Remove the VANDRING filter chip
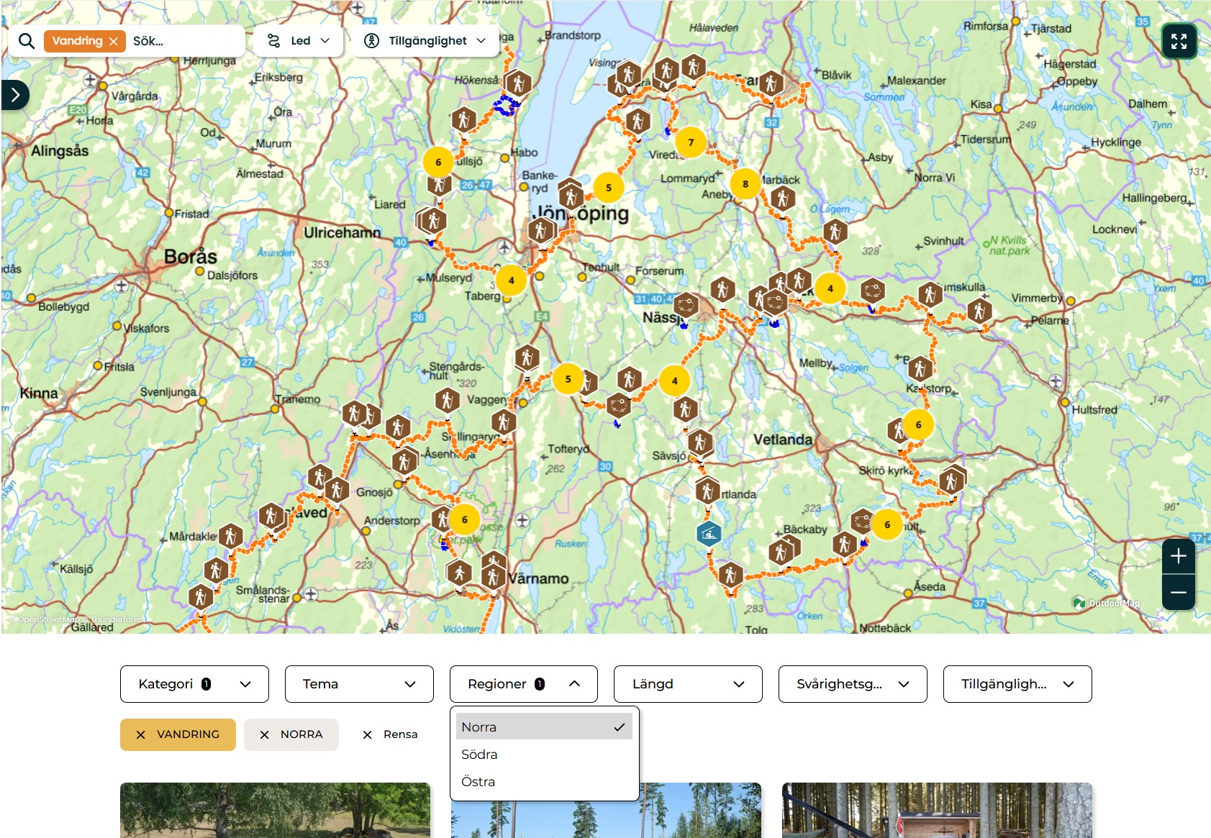The width and height of the screenshot is (1211, 838). coord(142,734)
